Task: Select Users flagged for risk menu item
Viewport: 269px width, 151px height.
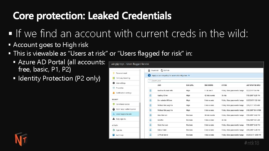Action: pos(124,114)
